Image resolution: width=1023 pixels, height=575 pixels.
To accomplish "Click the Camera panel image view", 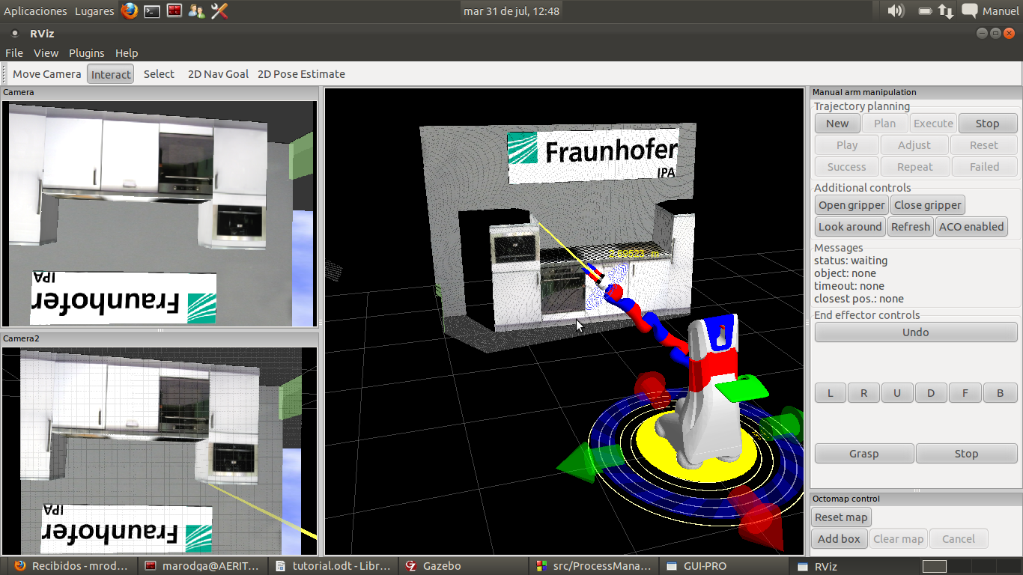I will pyautogui.click(x=159, y=213).
